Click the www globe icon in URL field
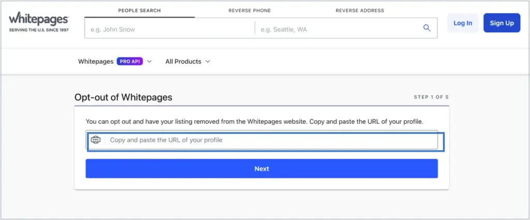The height and width of the screenshot is (220, 530). [x=96, y=140]
